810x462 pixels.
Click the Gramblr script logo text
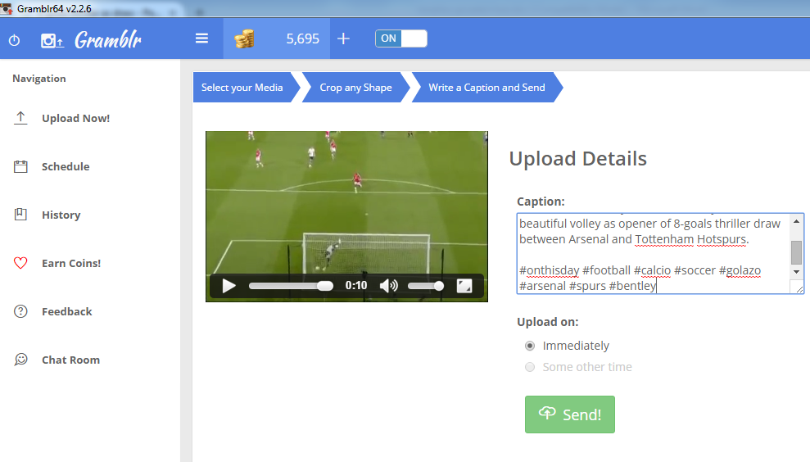point(108,40)
